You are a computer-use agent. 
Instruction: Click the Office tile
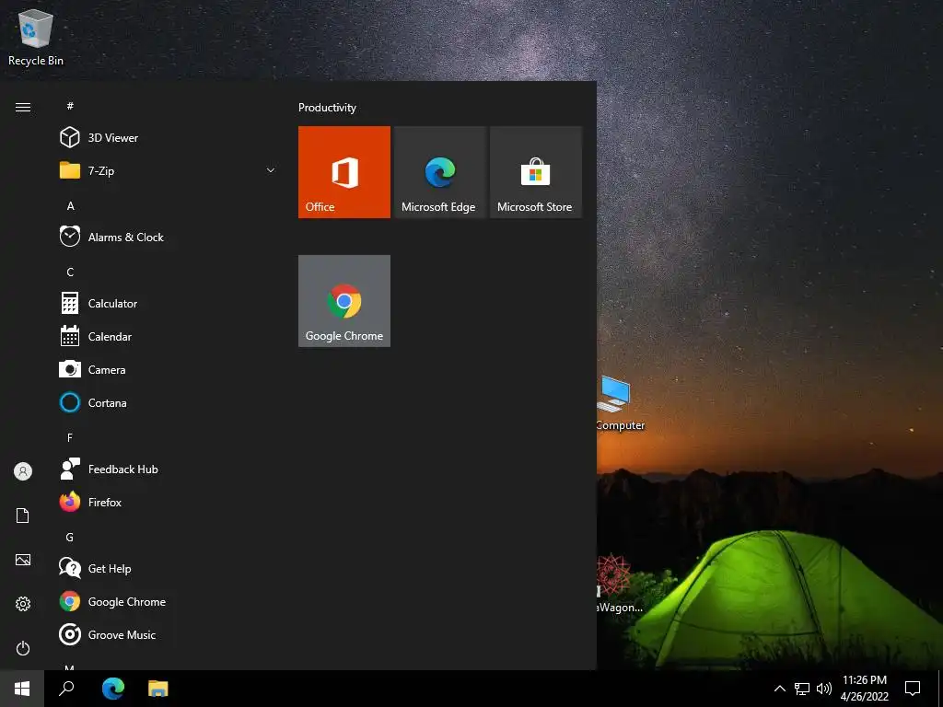coord(344,172)
